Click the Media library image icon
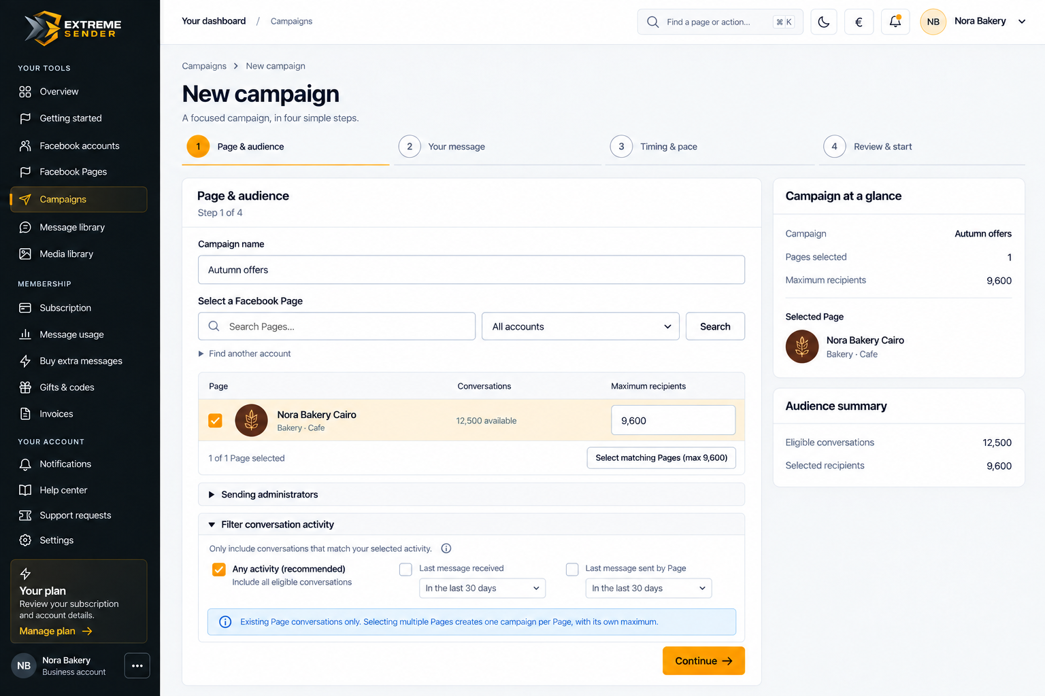 pyautogui.click(x=25, y=254)
